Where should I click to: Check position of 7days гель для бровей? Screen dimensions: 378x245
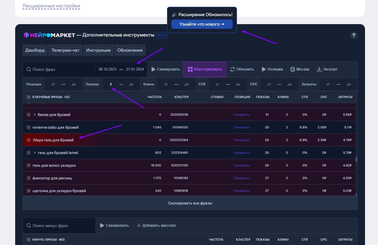pos(241,140)
